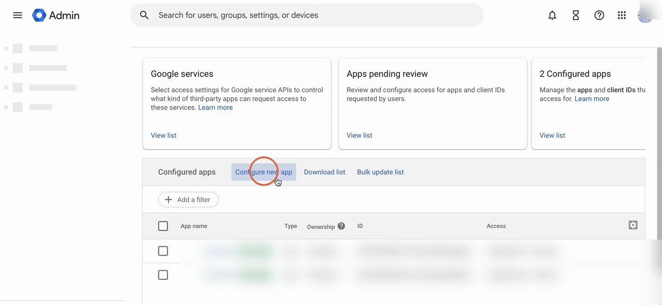
Task: Open table column settings gear
Action: tap(633, 225)
